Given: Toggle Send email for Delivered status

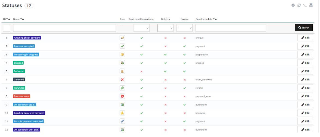Looking at the screenshot, I should click(x=141, y=71).
